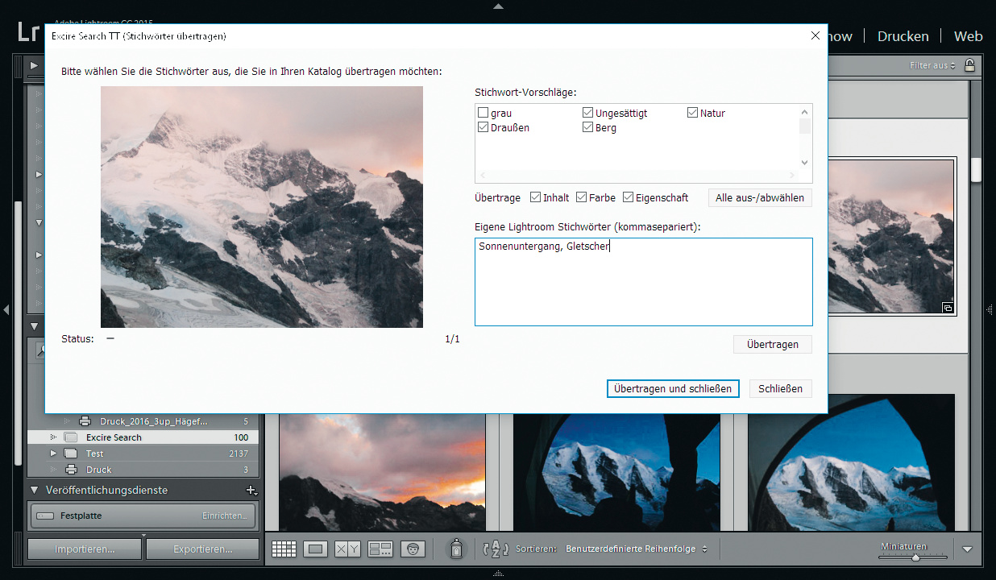Image resolution: width=996 pixels, height=580 pixels.
Task: Enable the 'grau' keyword checkbox
Action: click(x=483, y=114)
